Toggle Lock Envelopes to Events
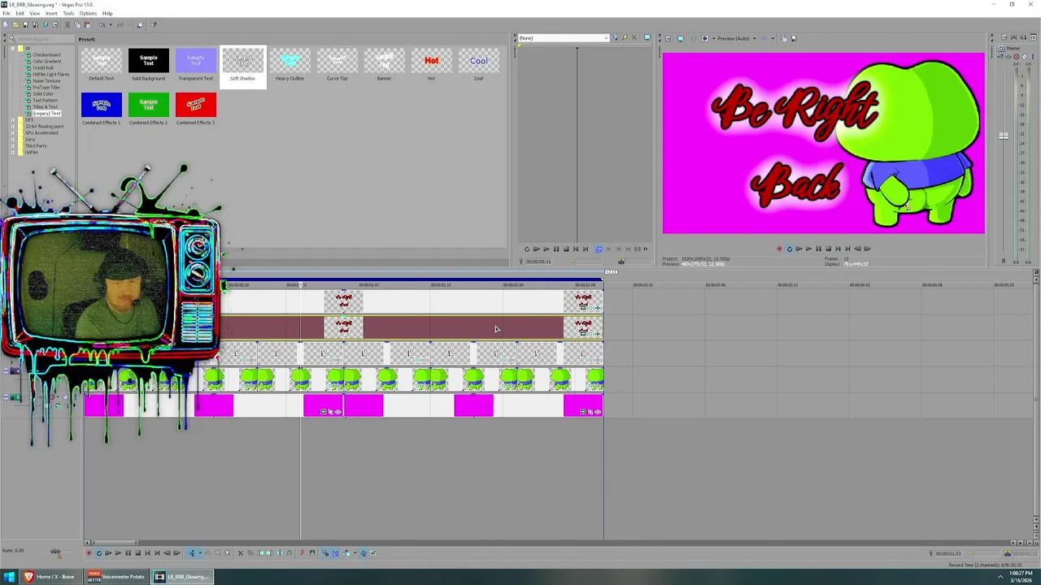The height and width of the screenshot is (585, 1041). 364,553
